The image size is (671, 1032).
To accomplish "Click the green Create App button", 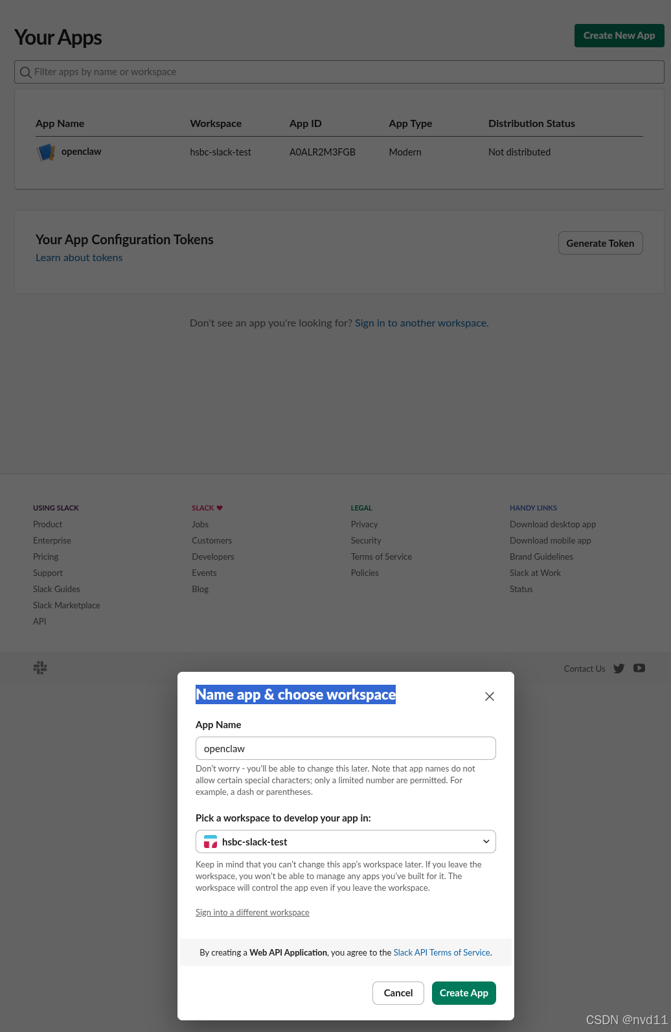I will (464, 993).
